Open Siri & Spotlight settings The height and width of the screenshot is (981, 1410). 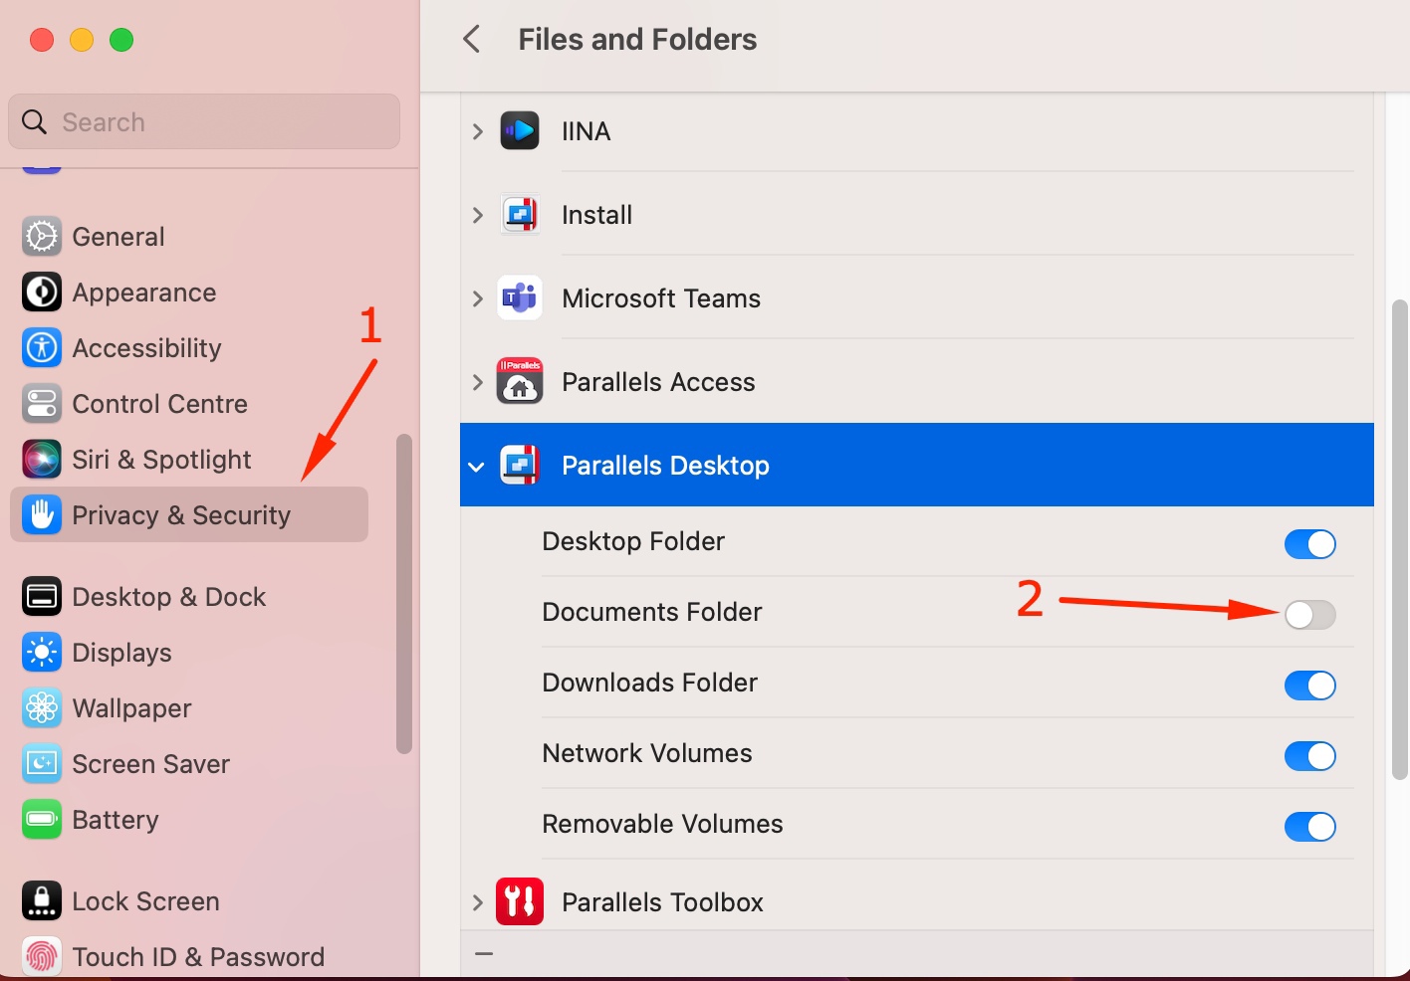(x=189, y=460)
